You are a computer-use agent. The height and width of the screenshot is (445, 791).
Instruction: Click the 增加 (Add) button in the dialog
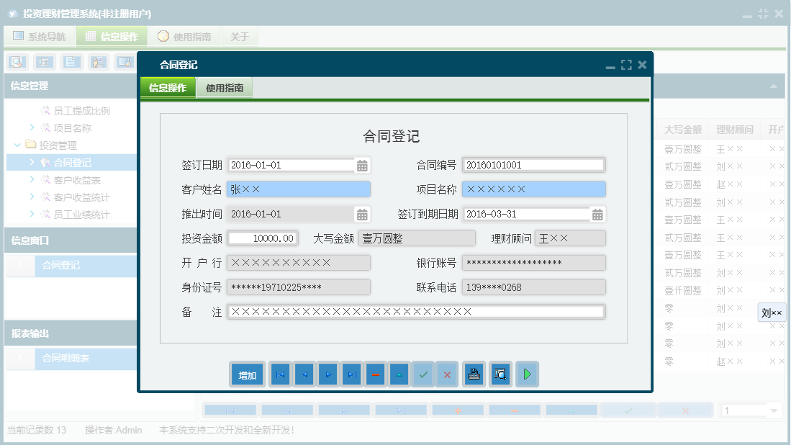pos(247,374)
